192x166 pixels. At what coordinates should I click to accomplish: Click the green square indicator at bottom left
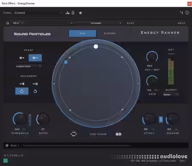[x=6, y=161]
